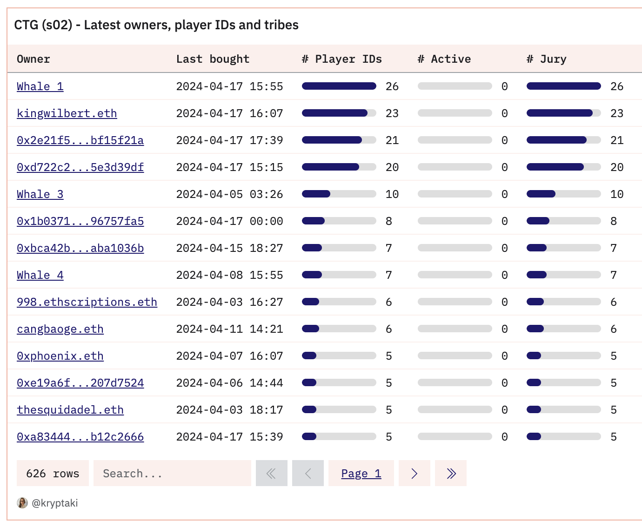Click 0xphoenix.eth Player IDs bar
The width and height of the screenshot is (642, 527).
(339, 356)
